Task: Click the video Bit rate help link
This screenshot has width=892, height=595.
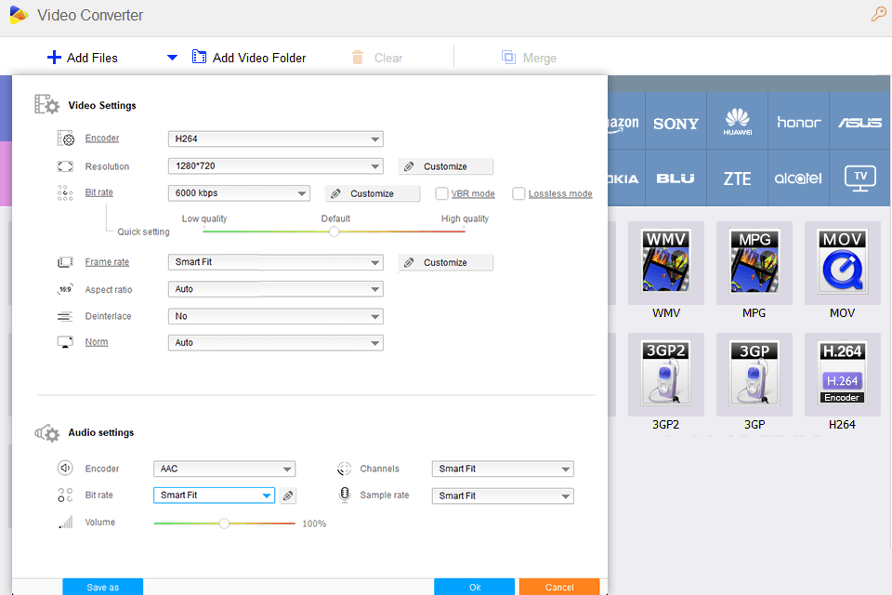Action: pyautogui.click(x=99, y=192)
